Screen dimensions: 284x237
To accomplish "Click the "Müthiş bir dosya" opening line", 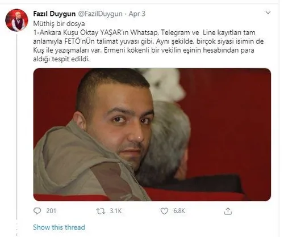I will [x=59, y=24].
